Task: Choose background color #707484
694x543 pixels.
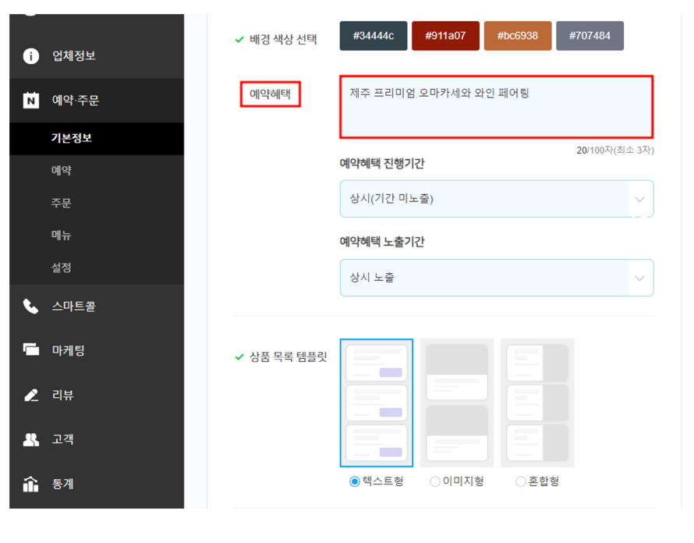Action: click(x=590, y=36)
